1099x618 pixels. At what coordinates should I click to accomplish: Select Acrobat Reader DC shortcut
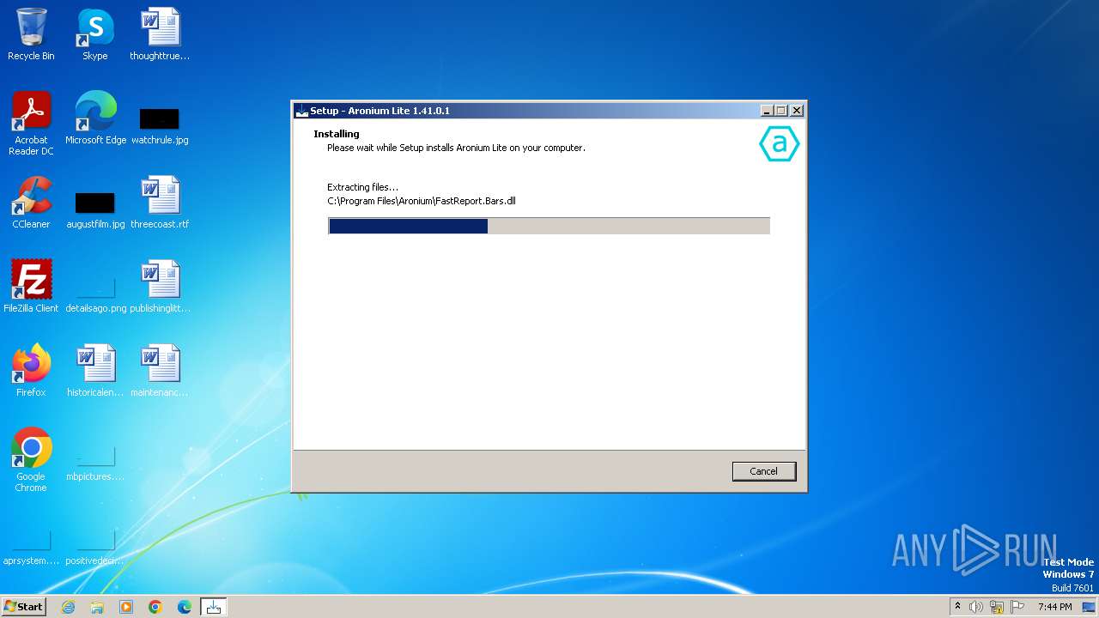point(31,124)
